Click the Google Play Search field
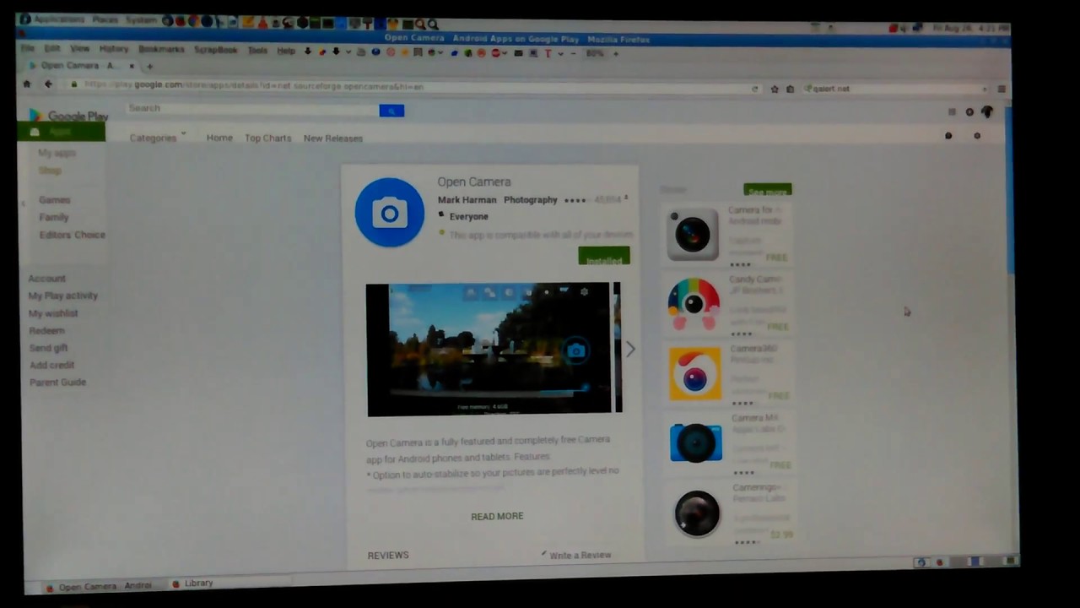Screen dimensions: 1080x608 tap(253, 108)
